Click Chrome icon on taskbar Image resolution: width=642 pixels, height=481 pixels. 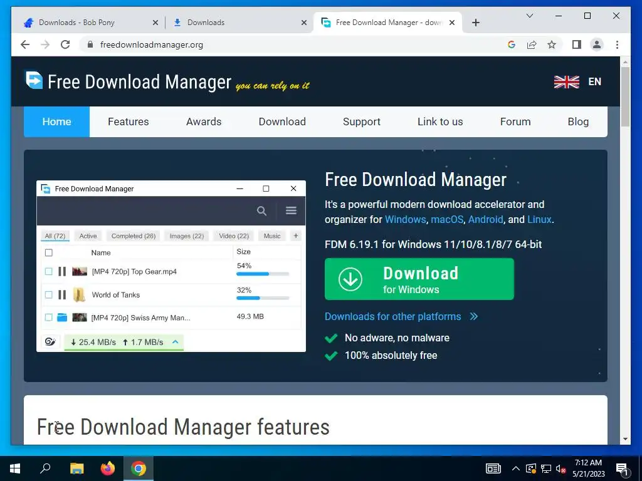coord(139,468)
